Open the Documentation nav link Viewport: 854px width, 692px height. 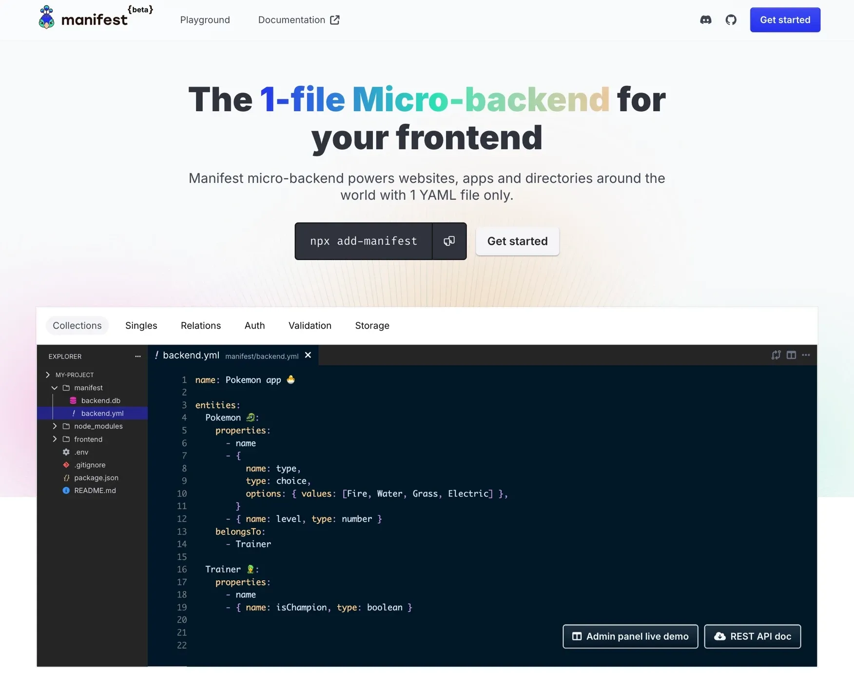point(299,20)
